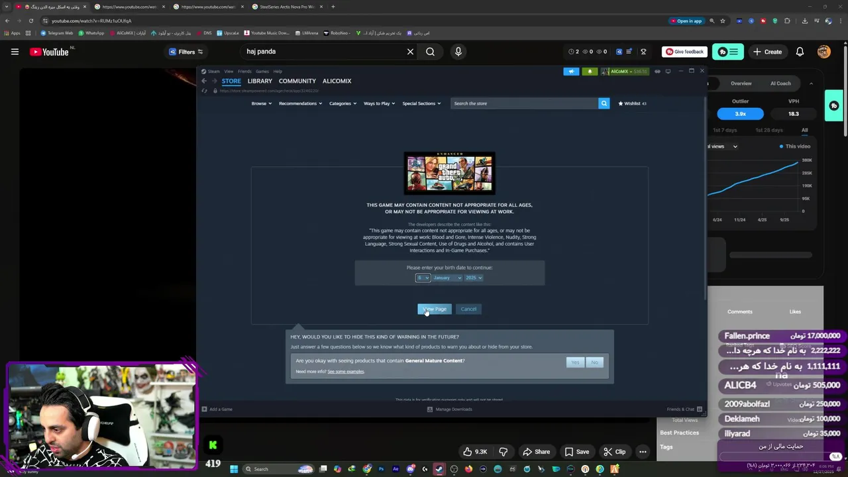This screenshot has width=848, height=477.
Task: Open the Friends menu in Steam
Action: click(244, 72)
